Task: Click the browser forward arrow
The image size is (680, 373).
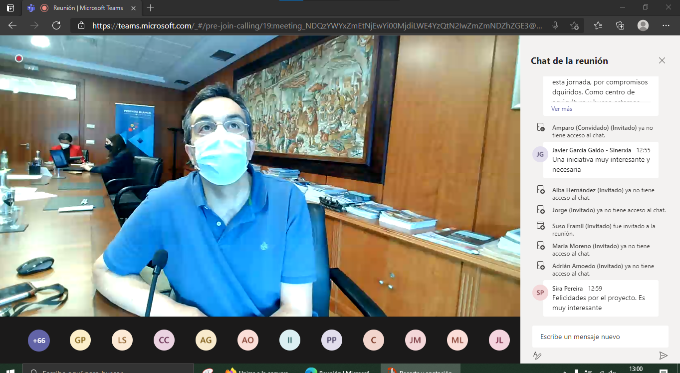Action: [x=34, y=25]
